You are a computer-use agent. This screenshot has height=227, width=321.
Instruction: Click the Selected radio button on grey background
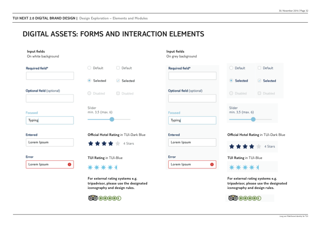pyautogui.click(x=231, y=81)
